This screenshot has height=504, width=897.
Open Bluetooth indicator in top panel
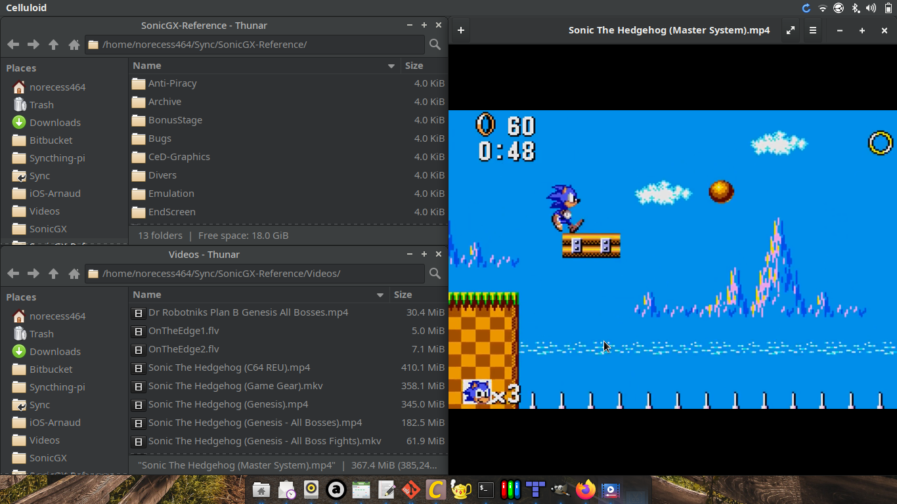click(x=856, y=8)
